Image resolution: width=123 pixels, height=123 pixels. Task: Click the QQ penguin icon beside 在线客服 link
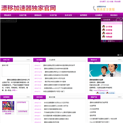point(104,30)
